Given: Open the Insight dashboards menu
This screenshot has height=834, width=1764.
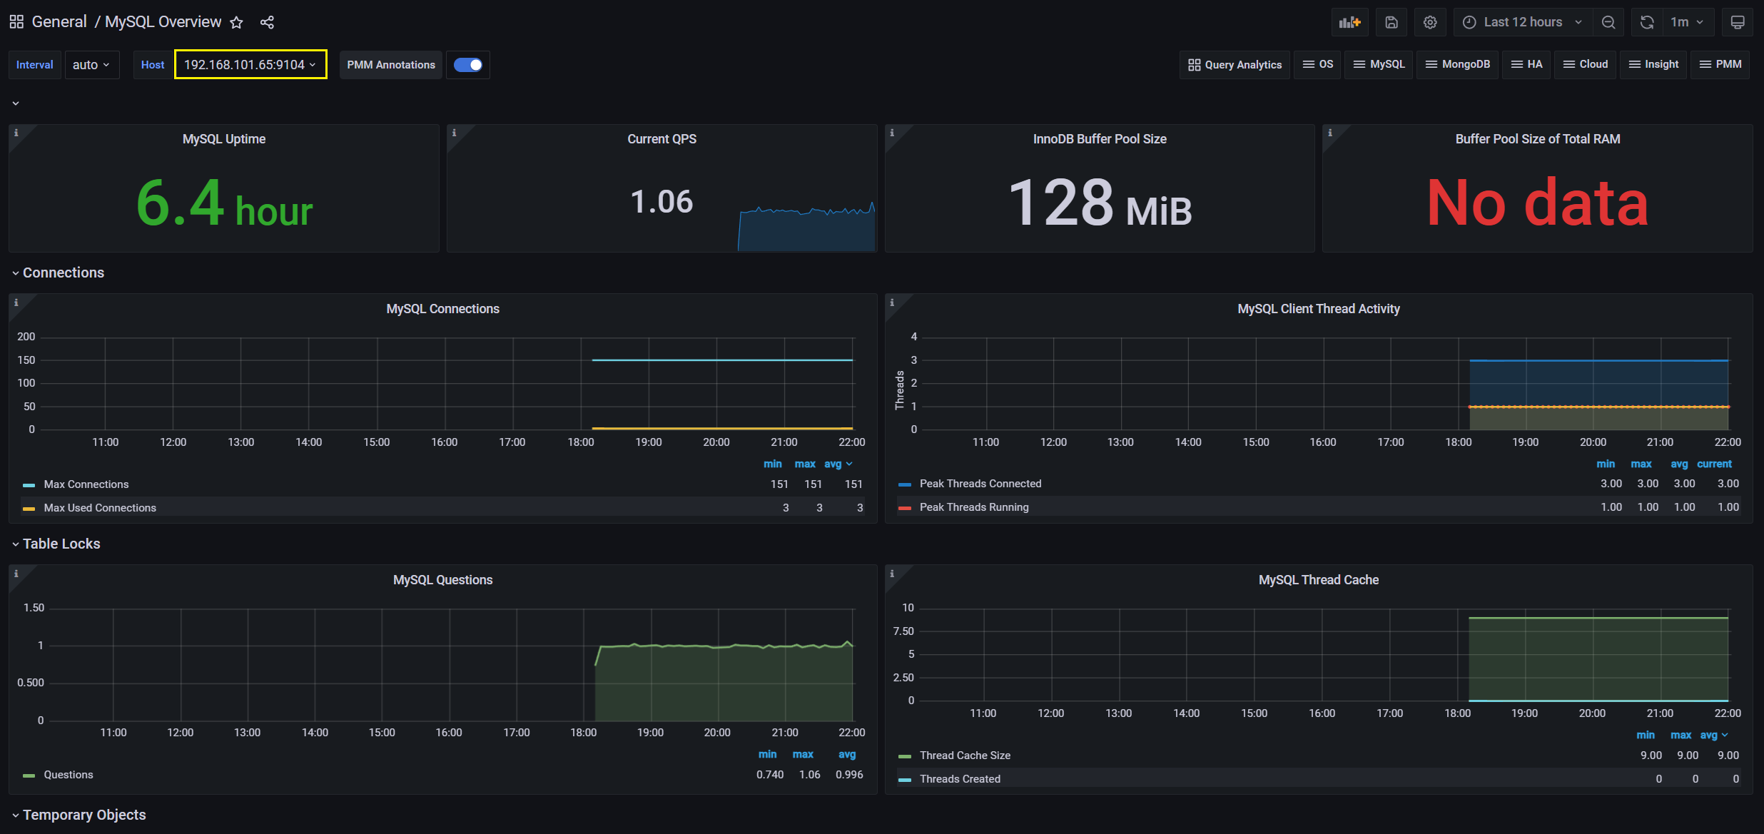Looking at the screenshot, I should (1653, 64).
